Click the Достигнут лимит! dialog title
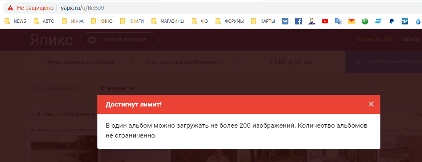The width and height of the screenshot is (422, 162). point(134,104)
